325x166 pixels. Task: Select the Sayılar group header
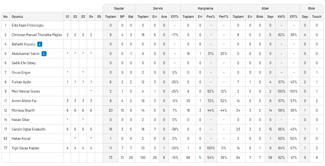(x=119, y=8)
